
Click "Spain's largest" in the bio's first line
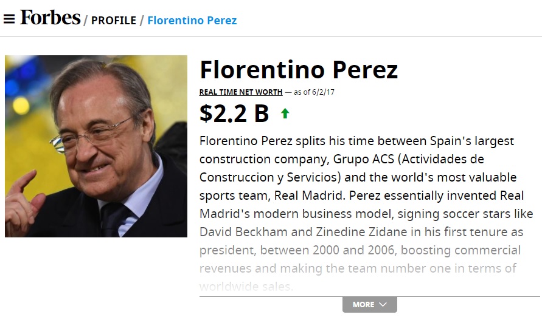click(x=476, y=141)
